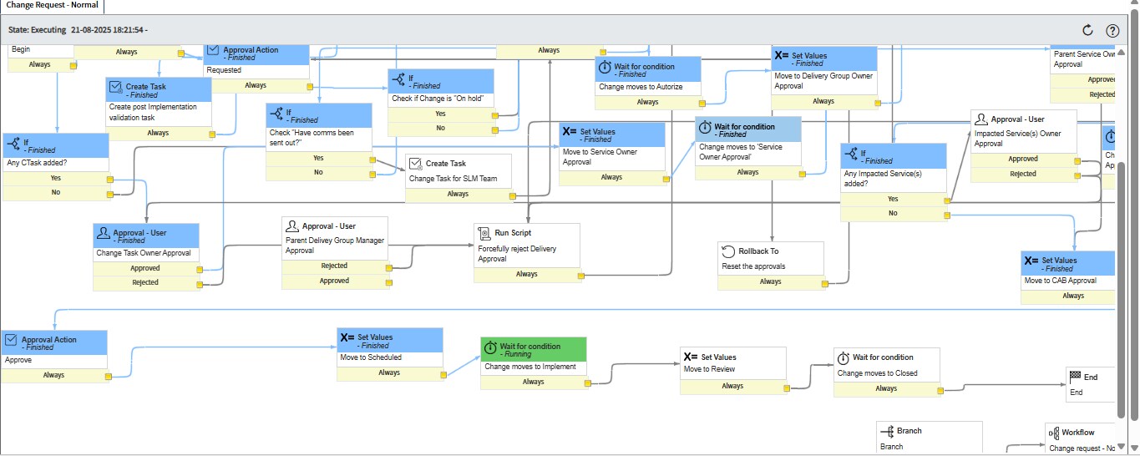
Task: Click the End activity's checkered flag icon
Action: [1075, 377]
